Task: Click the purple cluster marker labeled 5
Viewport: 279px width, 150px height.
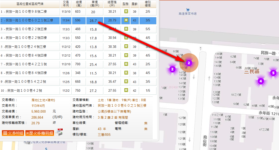Action: [273, 73]
